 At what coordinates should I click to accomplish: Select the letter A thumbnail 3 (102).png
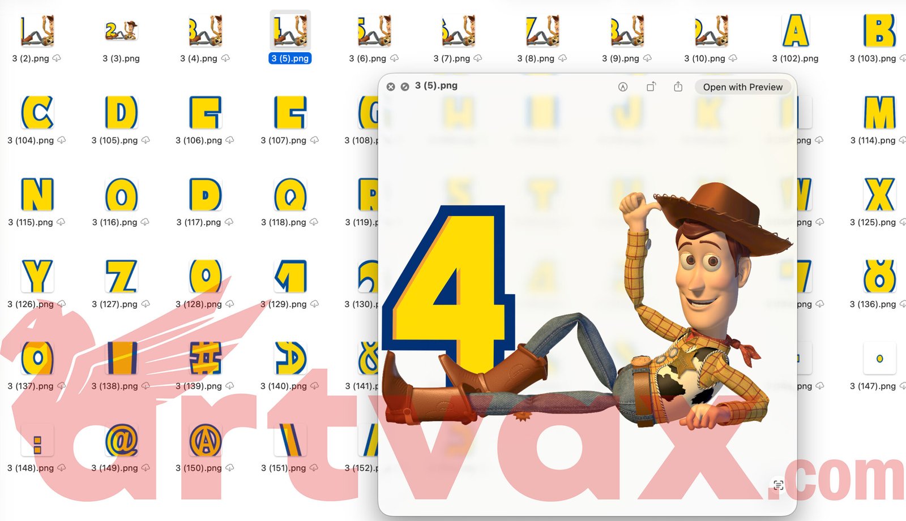click(795, 31)
